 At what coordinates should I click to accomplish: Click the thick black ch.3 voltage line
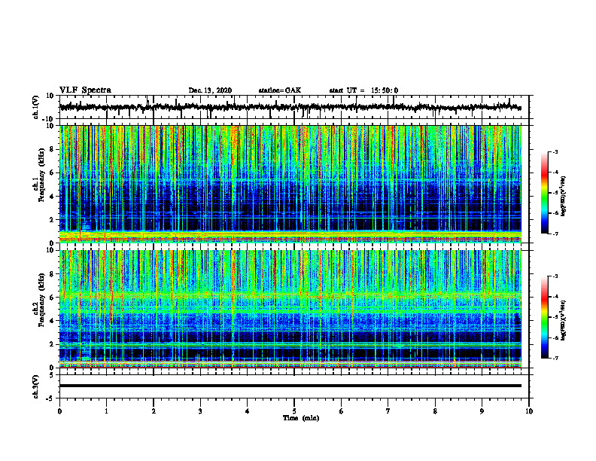pos(290,386)
